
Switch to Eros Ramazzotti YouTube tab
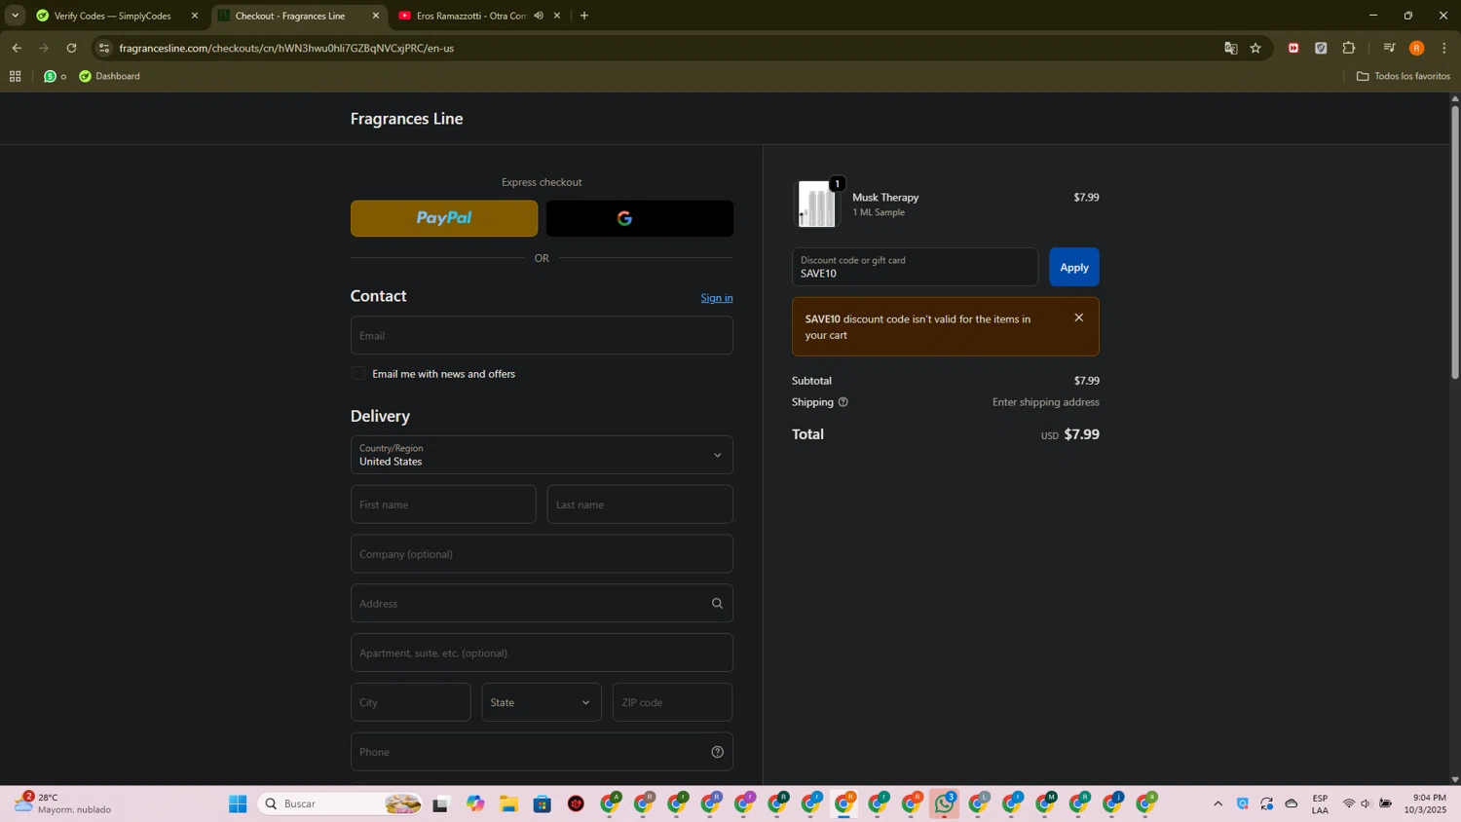[470, 16]
